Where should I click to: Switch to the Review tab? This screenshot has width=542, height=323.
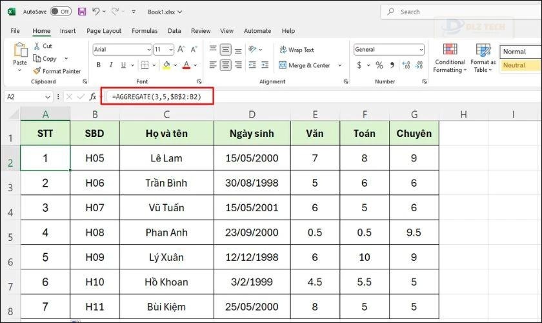[x=201, y=31]
